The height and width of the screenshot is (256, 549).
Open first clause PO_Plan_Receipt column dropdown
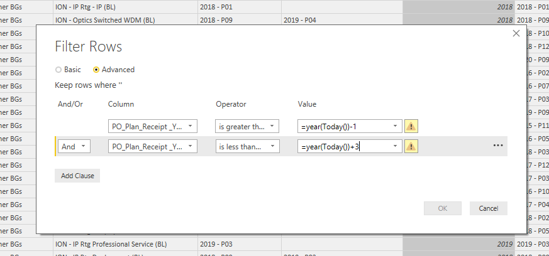pyautogui.click(x=153, y=126)
